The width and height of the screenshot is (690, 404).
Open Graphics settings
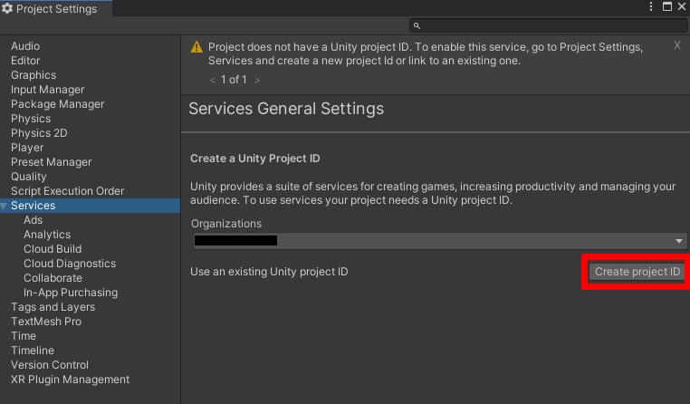click(x=34, y=75)
